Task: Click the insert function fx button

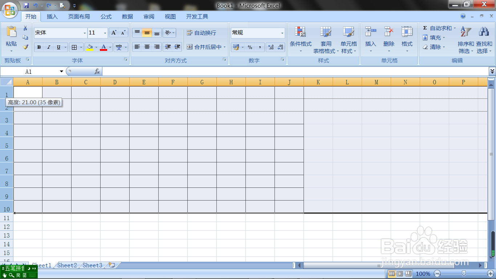Action: tap(97, 72)
